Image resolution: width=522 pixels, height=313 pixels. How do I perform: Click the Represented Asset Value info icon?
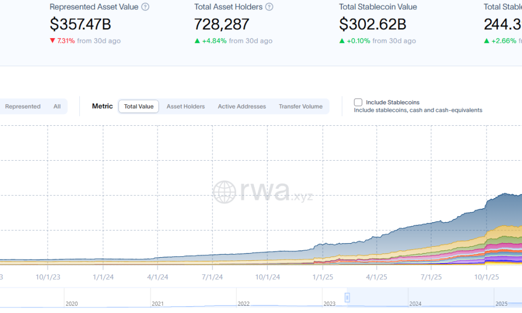coord(145,7)
